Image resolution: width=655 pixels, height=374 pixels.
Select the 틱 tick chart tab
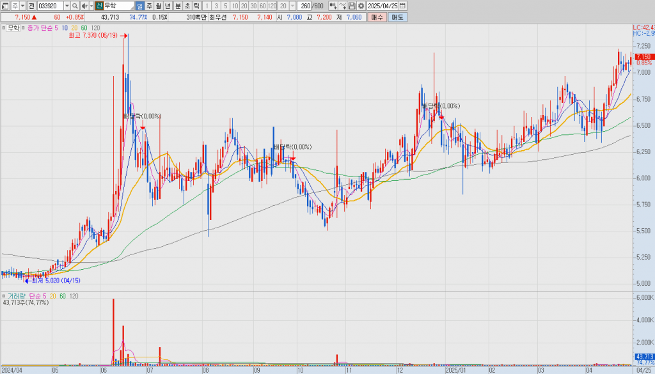[x=196, y=6]
